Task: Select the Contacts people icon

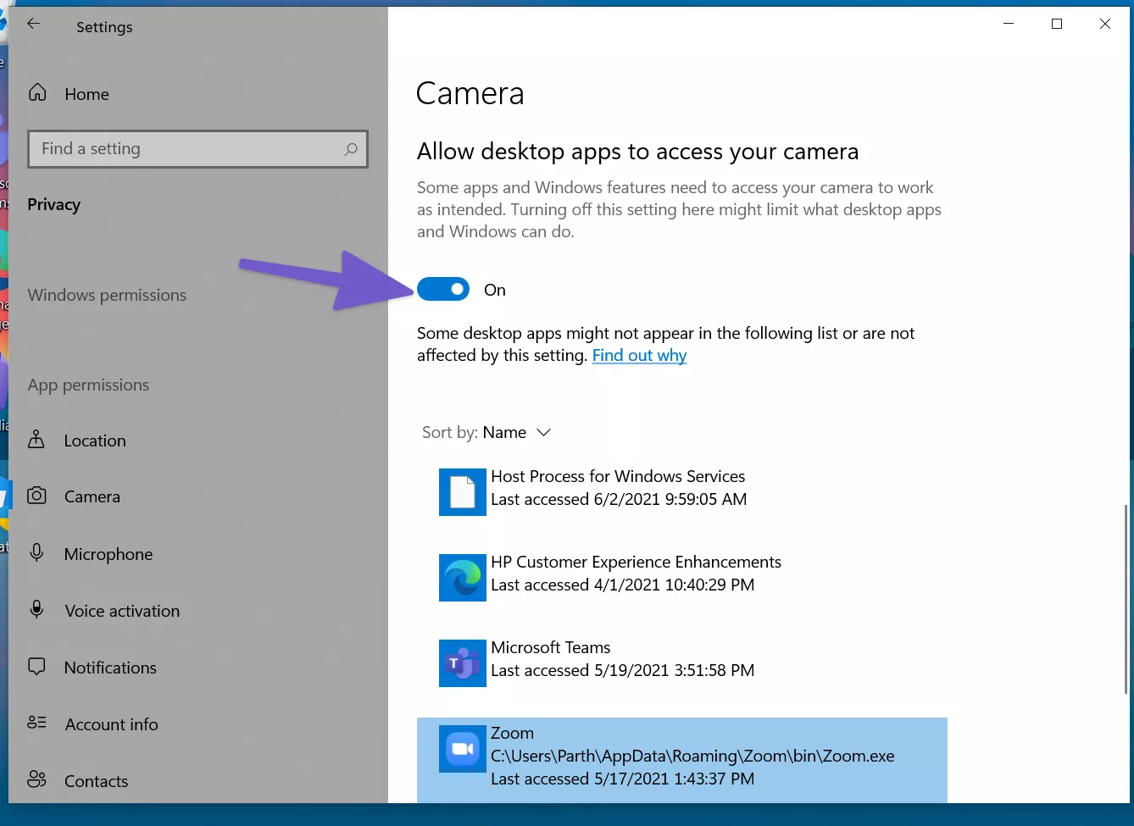Action: click(36, 779)
